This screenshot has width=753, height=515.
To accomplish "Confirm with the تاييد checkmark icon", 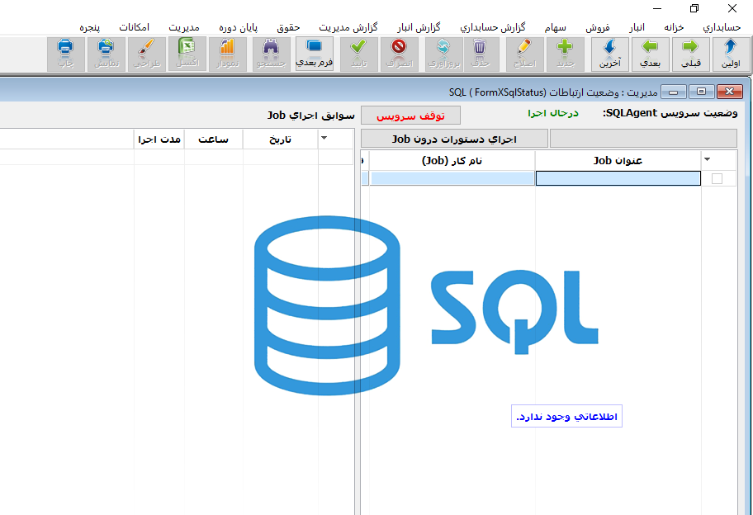I will [x=358, y=54].
